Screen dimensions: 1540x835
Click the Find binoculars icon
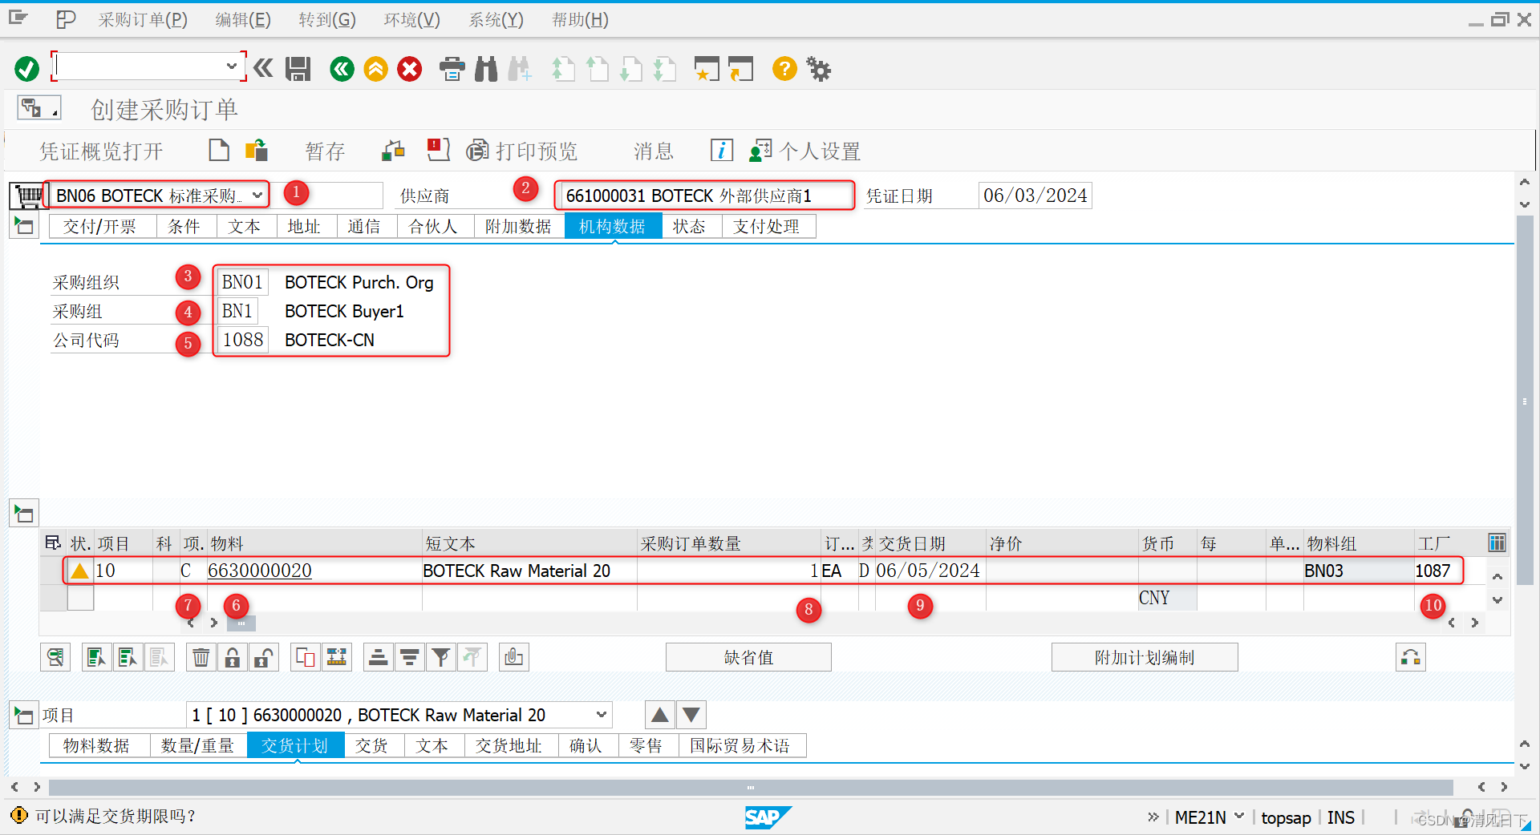(x=486, y=69)
